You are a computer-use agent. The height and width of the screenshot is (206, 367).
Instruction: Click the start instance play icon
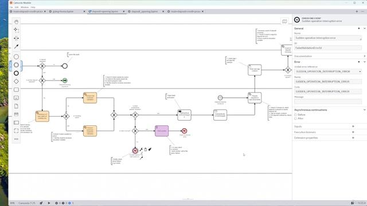tap(49, 203)
